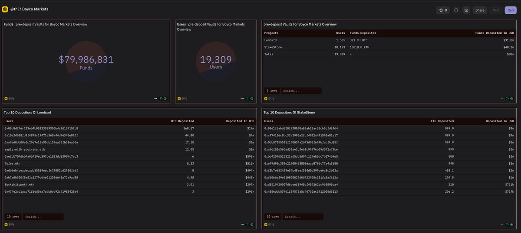Click the 2h refresh badge on Funds card

tap(163, 98)
